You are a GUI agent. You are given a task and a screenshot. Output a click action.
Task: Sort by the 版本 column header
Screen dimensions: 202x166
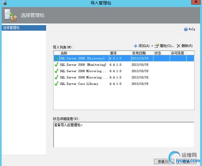(x=120, y=53)
